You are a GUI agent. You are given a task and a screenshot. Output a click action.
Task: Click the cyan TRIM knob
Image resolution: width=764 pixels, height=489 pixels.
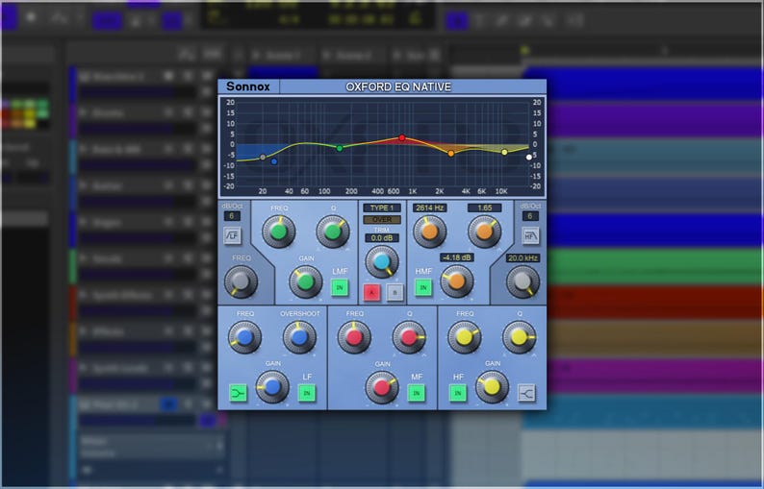click(x=382, y=261)
